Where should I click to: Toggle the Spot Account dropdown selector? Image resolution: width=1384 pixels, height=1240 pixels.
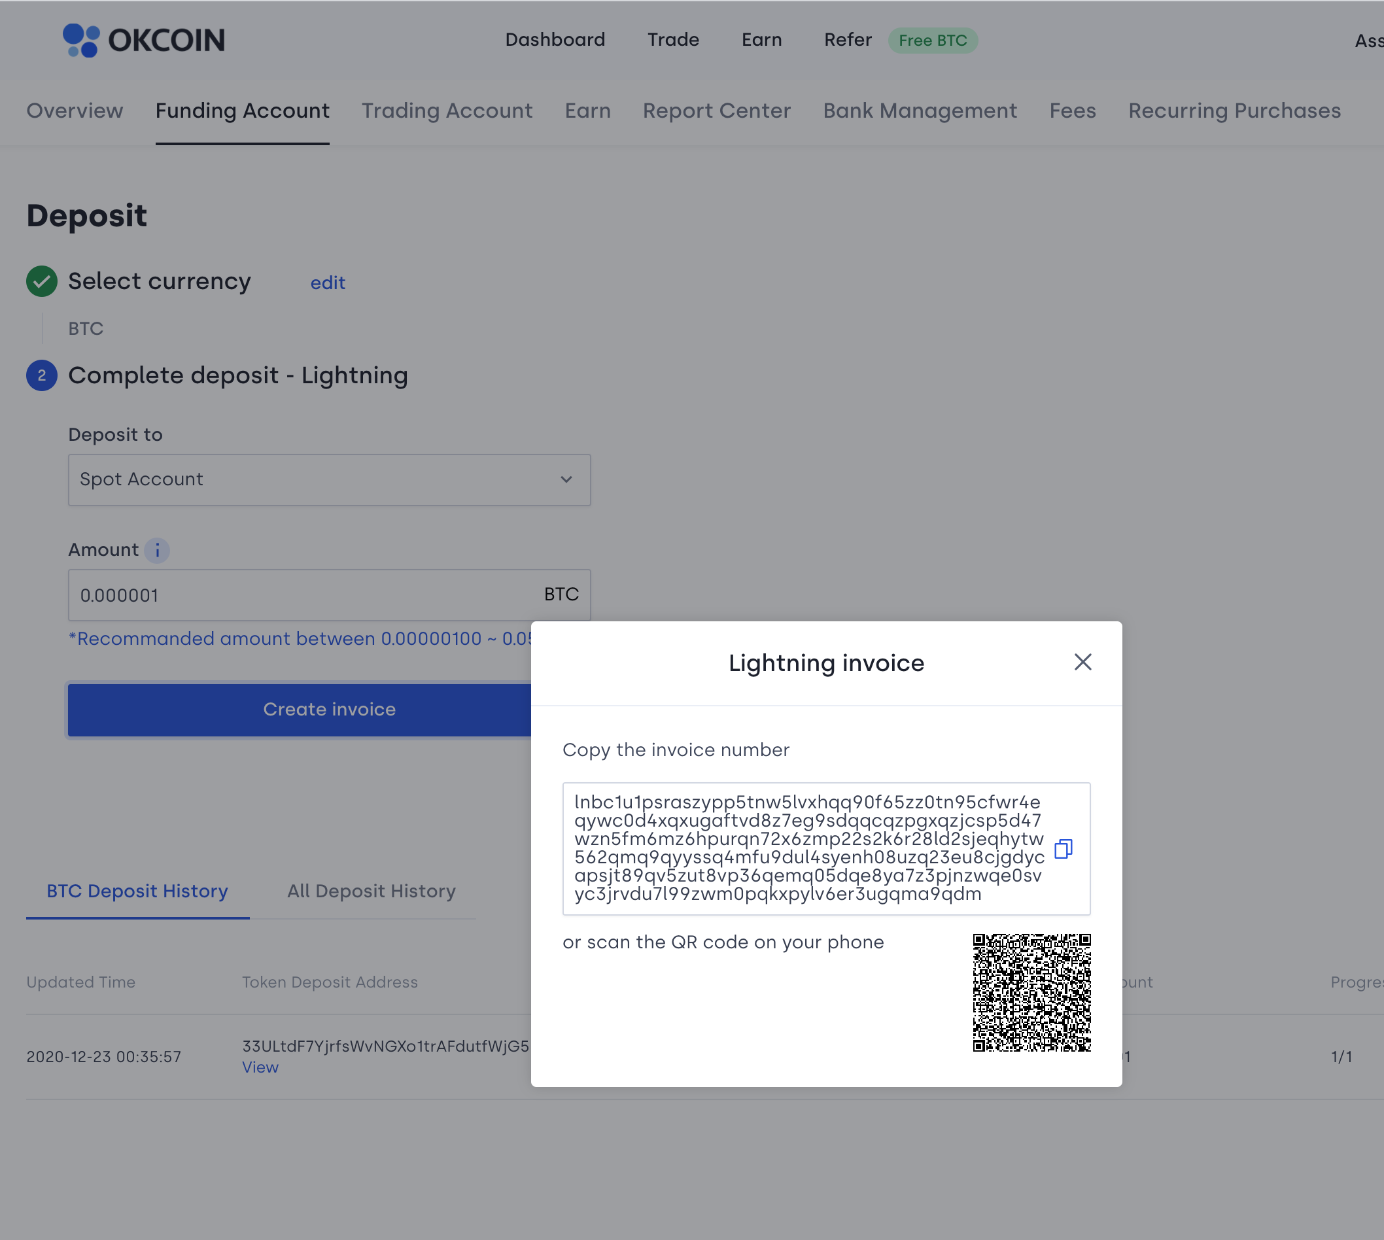pos(329,479)
